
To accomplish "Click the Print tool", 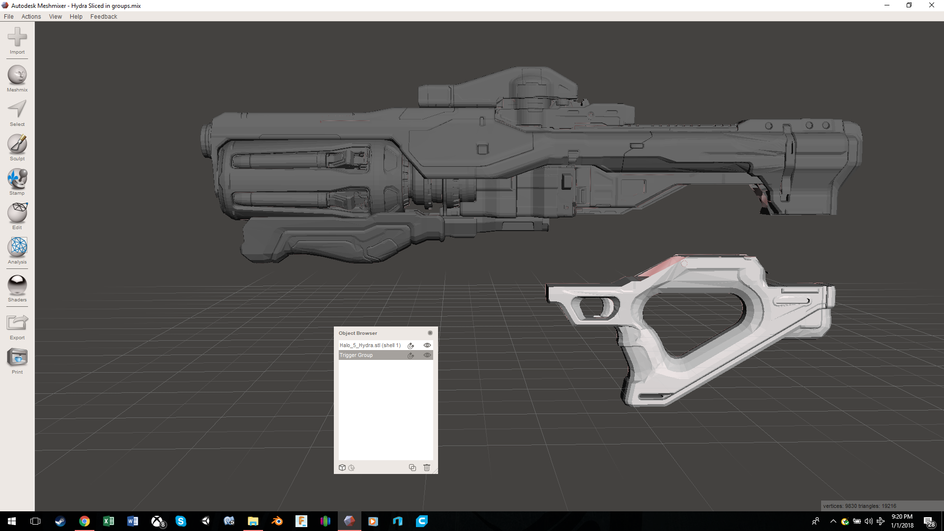I will (17, 360).
